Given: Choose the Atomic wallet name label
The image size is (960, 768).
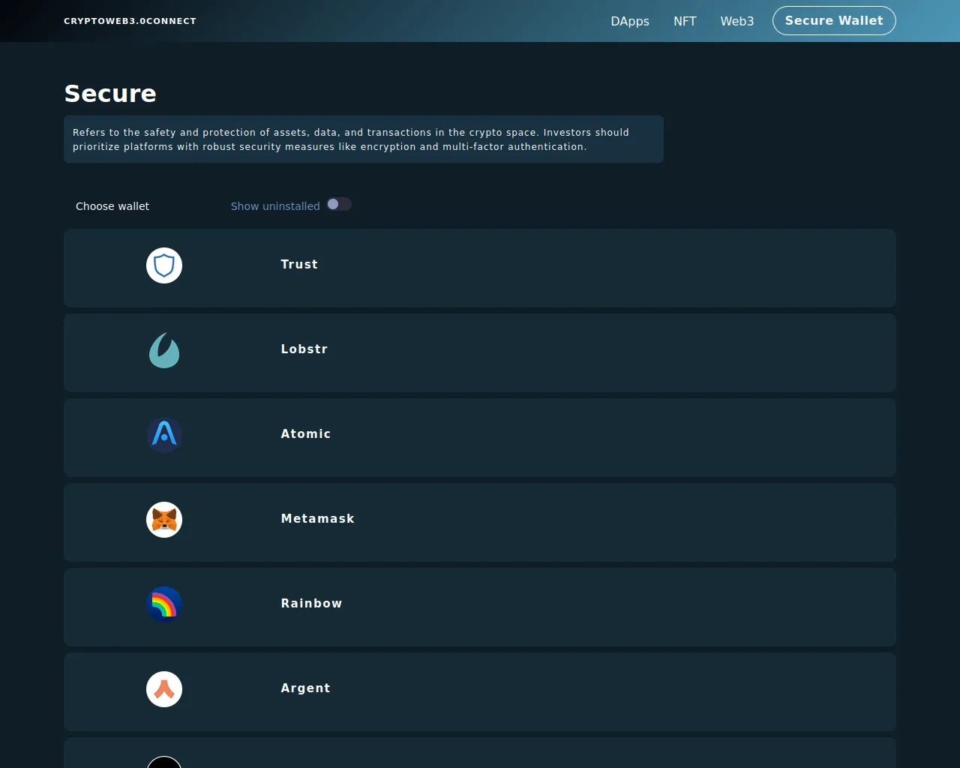Looking at the screenshot, I should 305,434.
